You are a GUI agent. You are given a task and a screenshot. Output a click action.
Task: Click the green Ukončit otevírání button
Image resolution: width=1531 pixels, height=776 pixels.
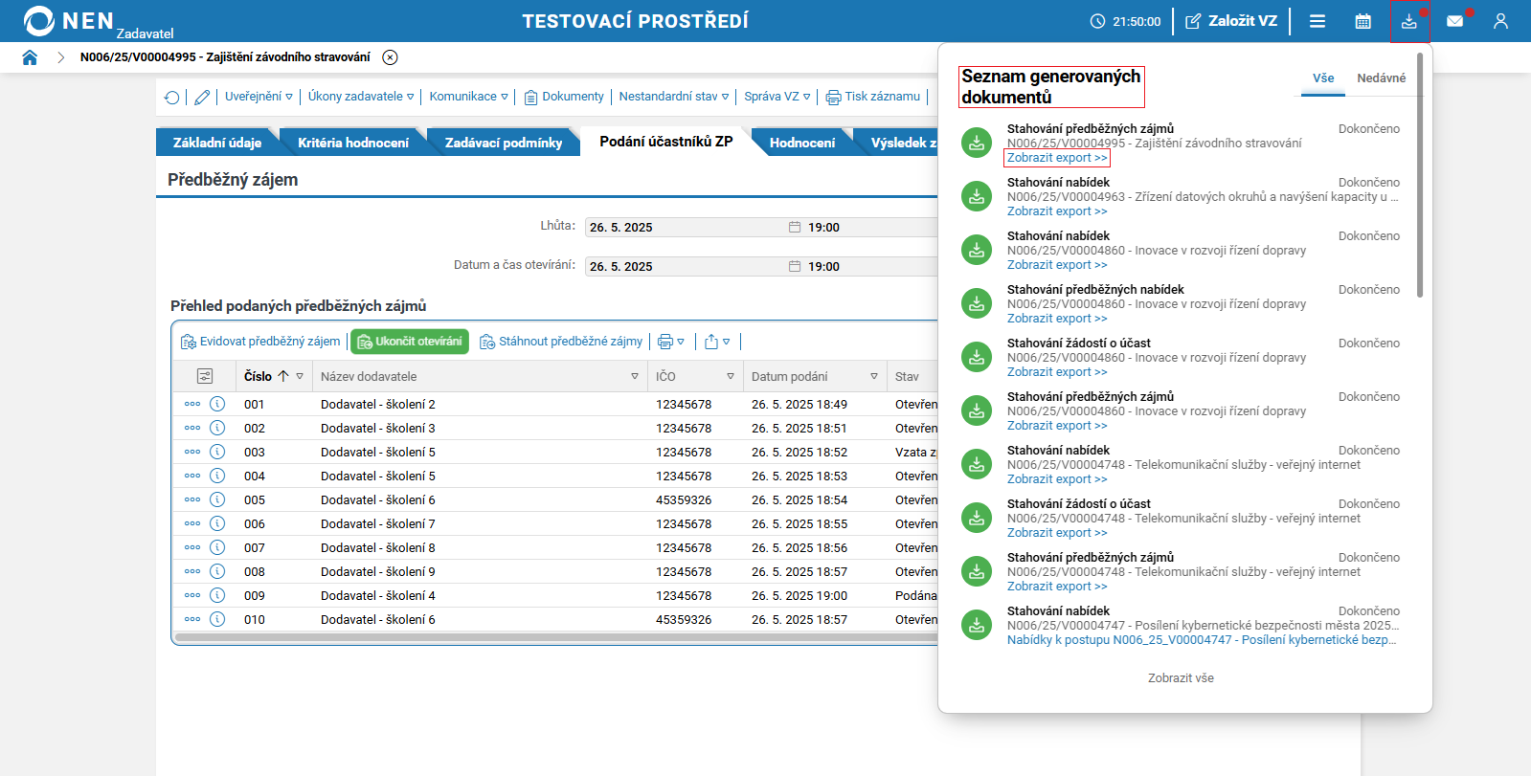pos(410,342)
